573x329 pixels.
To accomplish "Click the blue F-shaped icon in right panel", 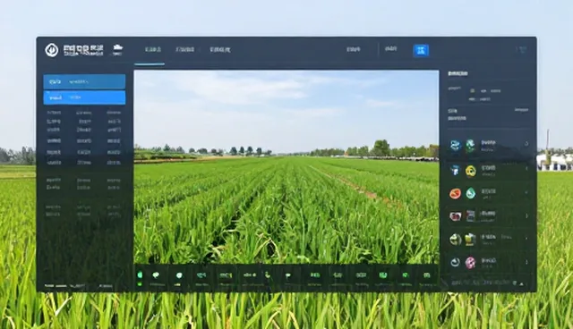I will pyautogui.click(x=456, y=171).
